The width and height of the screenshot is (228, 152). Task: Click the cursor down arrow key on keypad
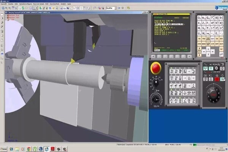tap(208, 54)
